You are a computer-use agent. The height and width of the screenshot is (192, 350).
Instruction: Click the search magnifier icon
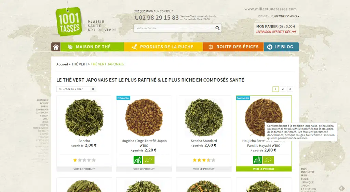point(217,28)
